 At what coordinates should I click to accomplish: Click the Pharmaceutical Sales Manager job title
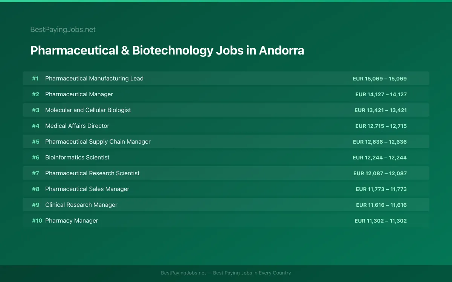point(87,189)
